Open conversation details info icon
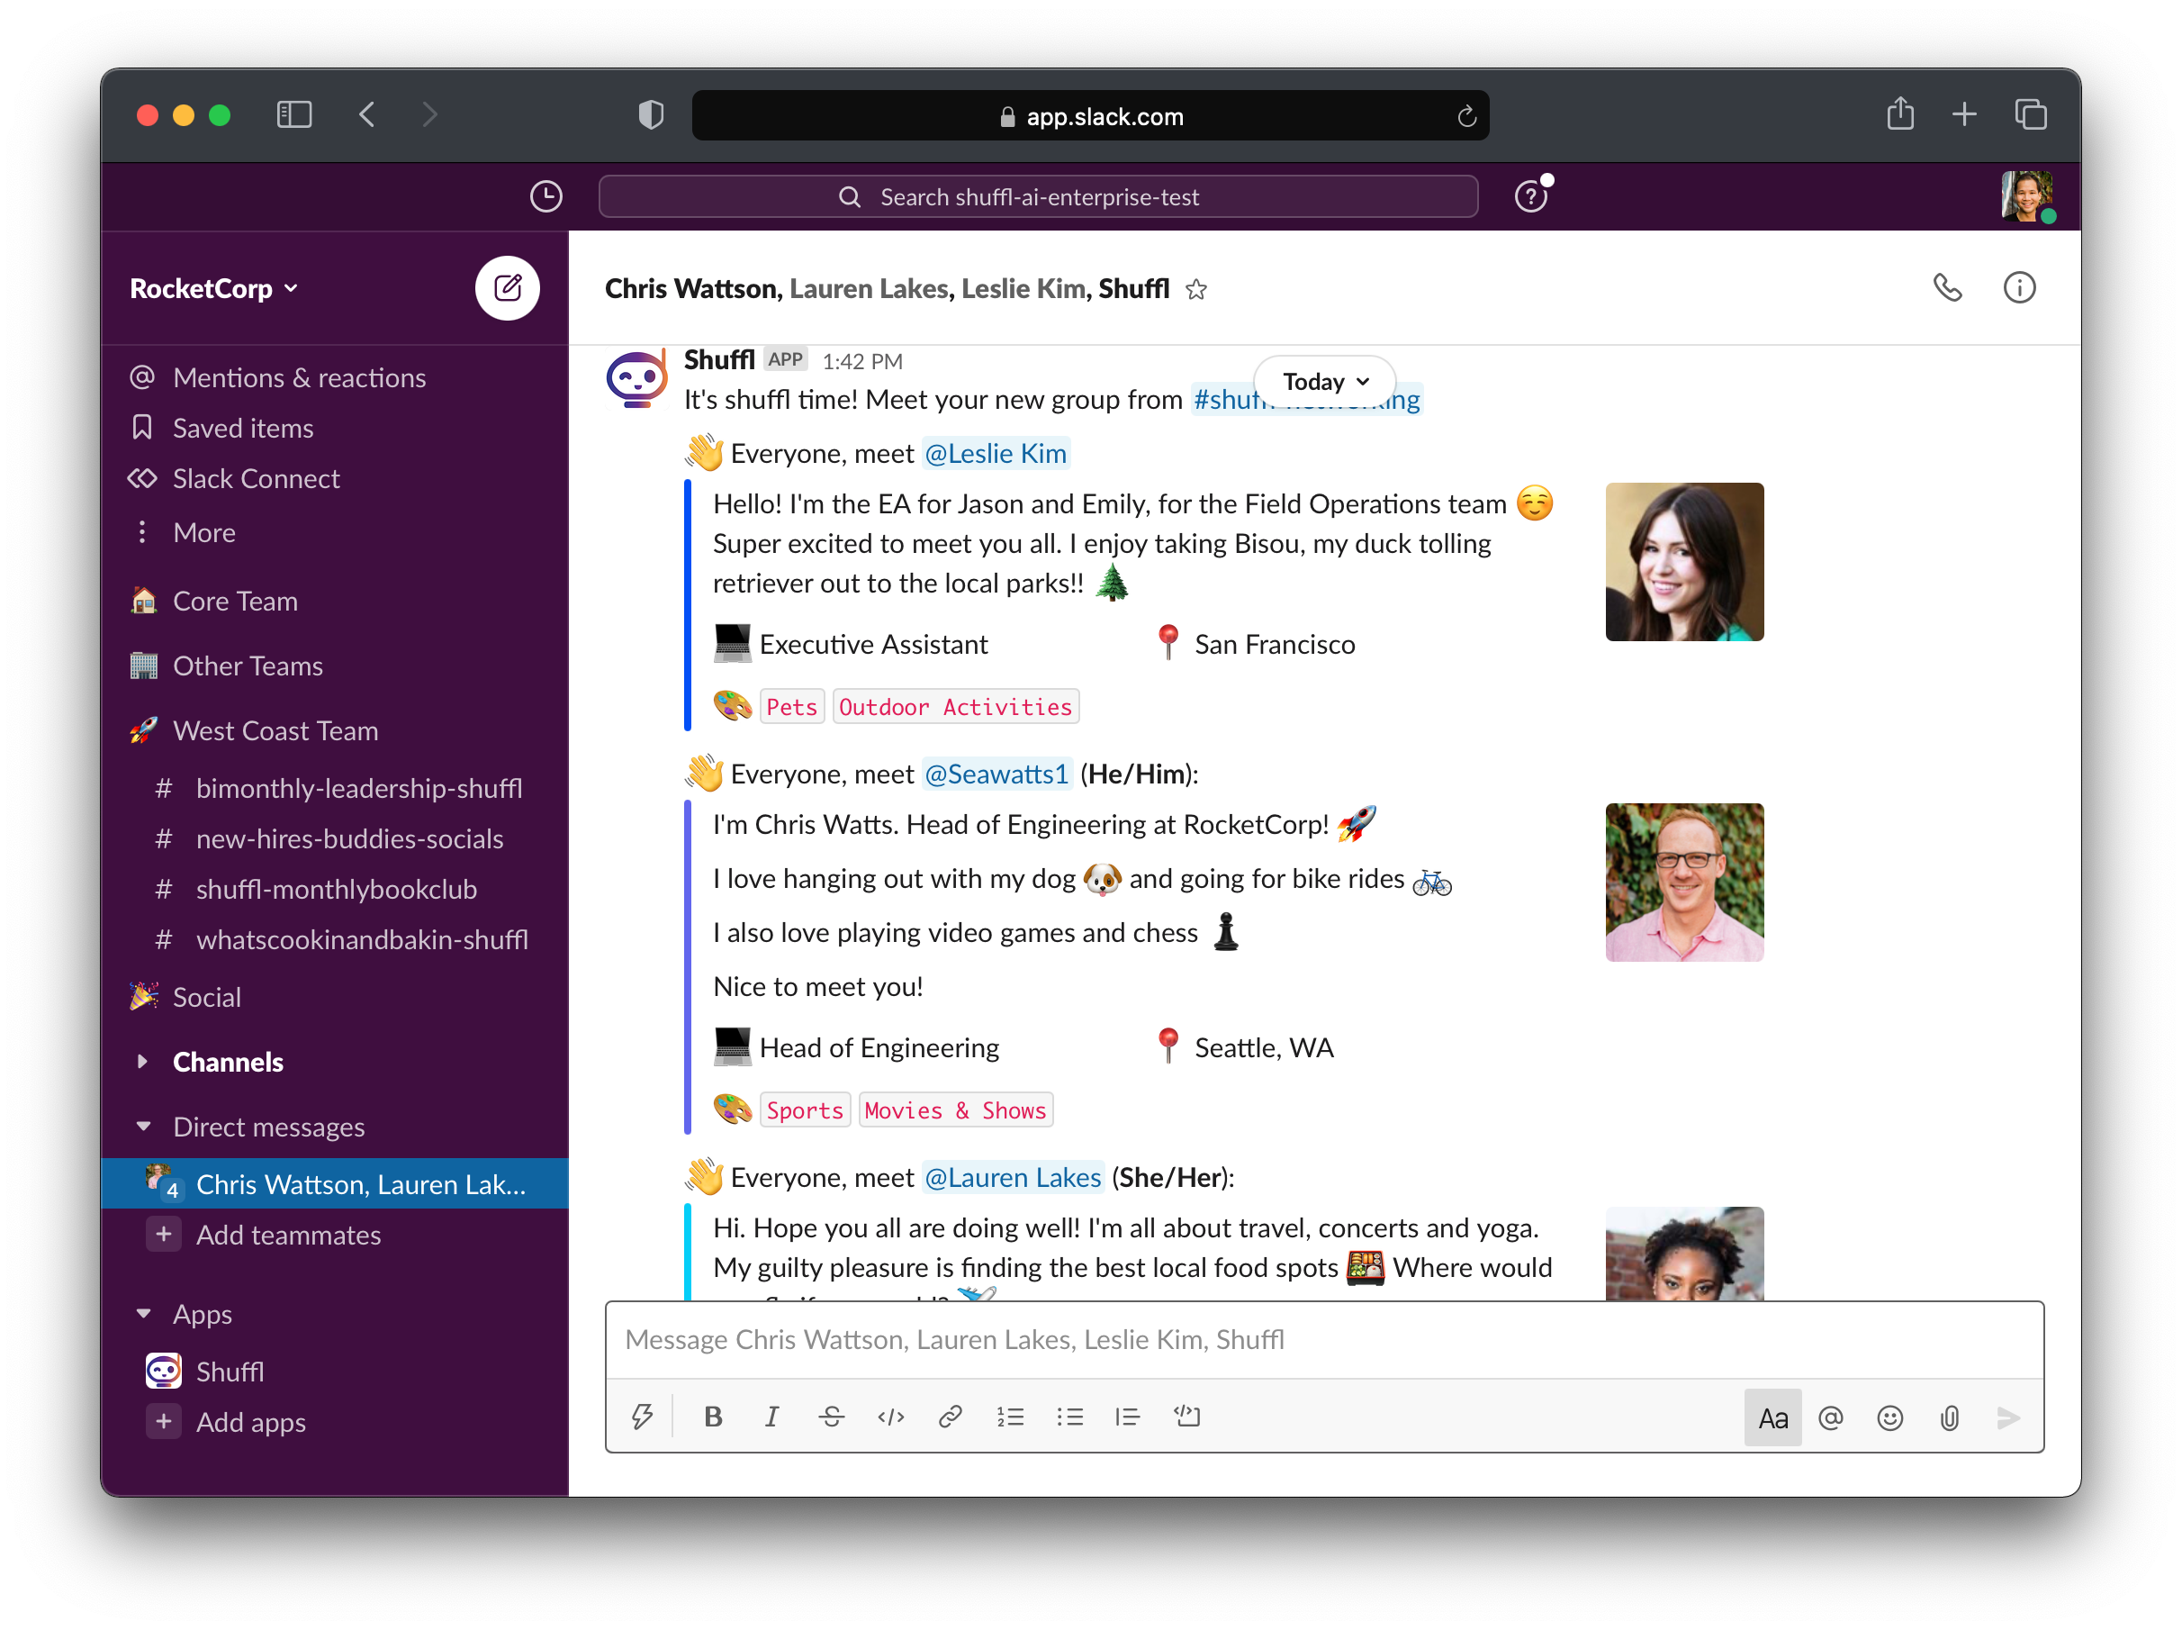This screenshot has height=1630, width=2182. (x=2018, y=288)
